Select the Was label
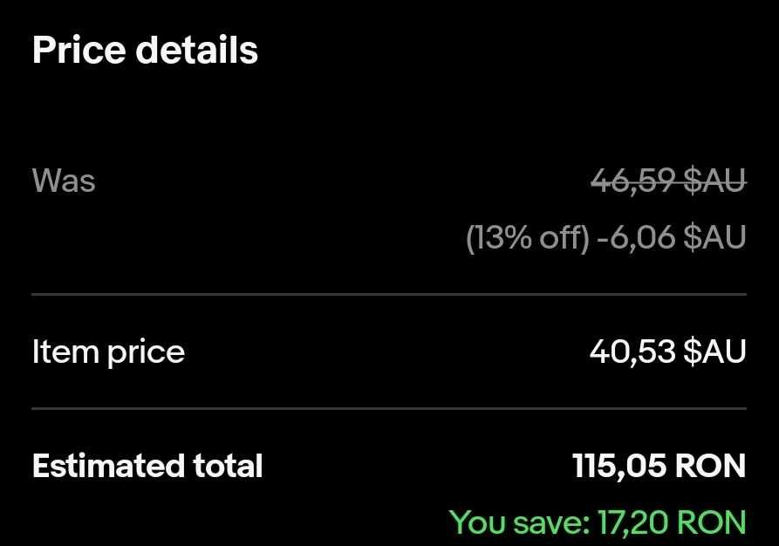Viewport: 779px width, 546px height. coord(64,181)
